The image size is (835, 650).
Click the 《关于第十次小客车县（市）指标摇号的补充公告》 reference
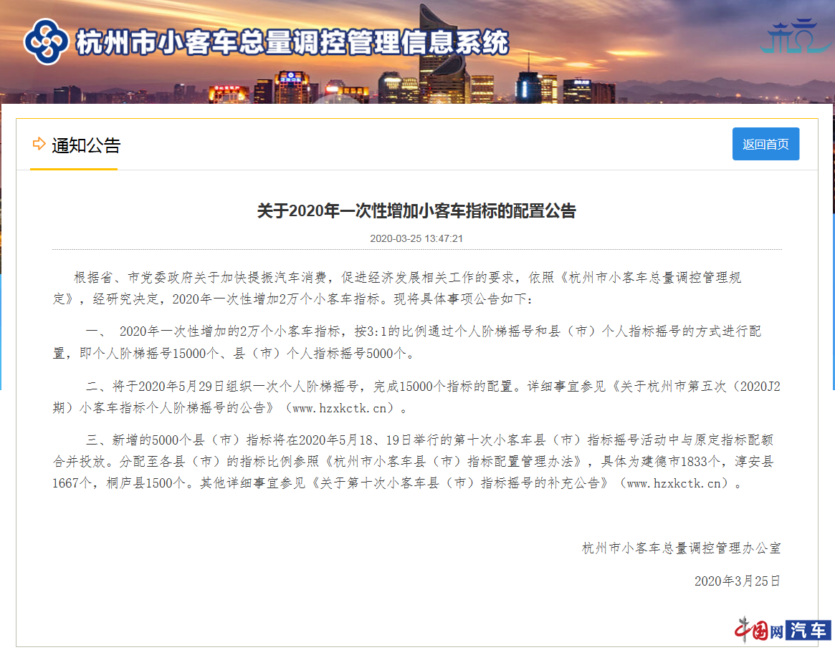(462, 483)
